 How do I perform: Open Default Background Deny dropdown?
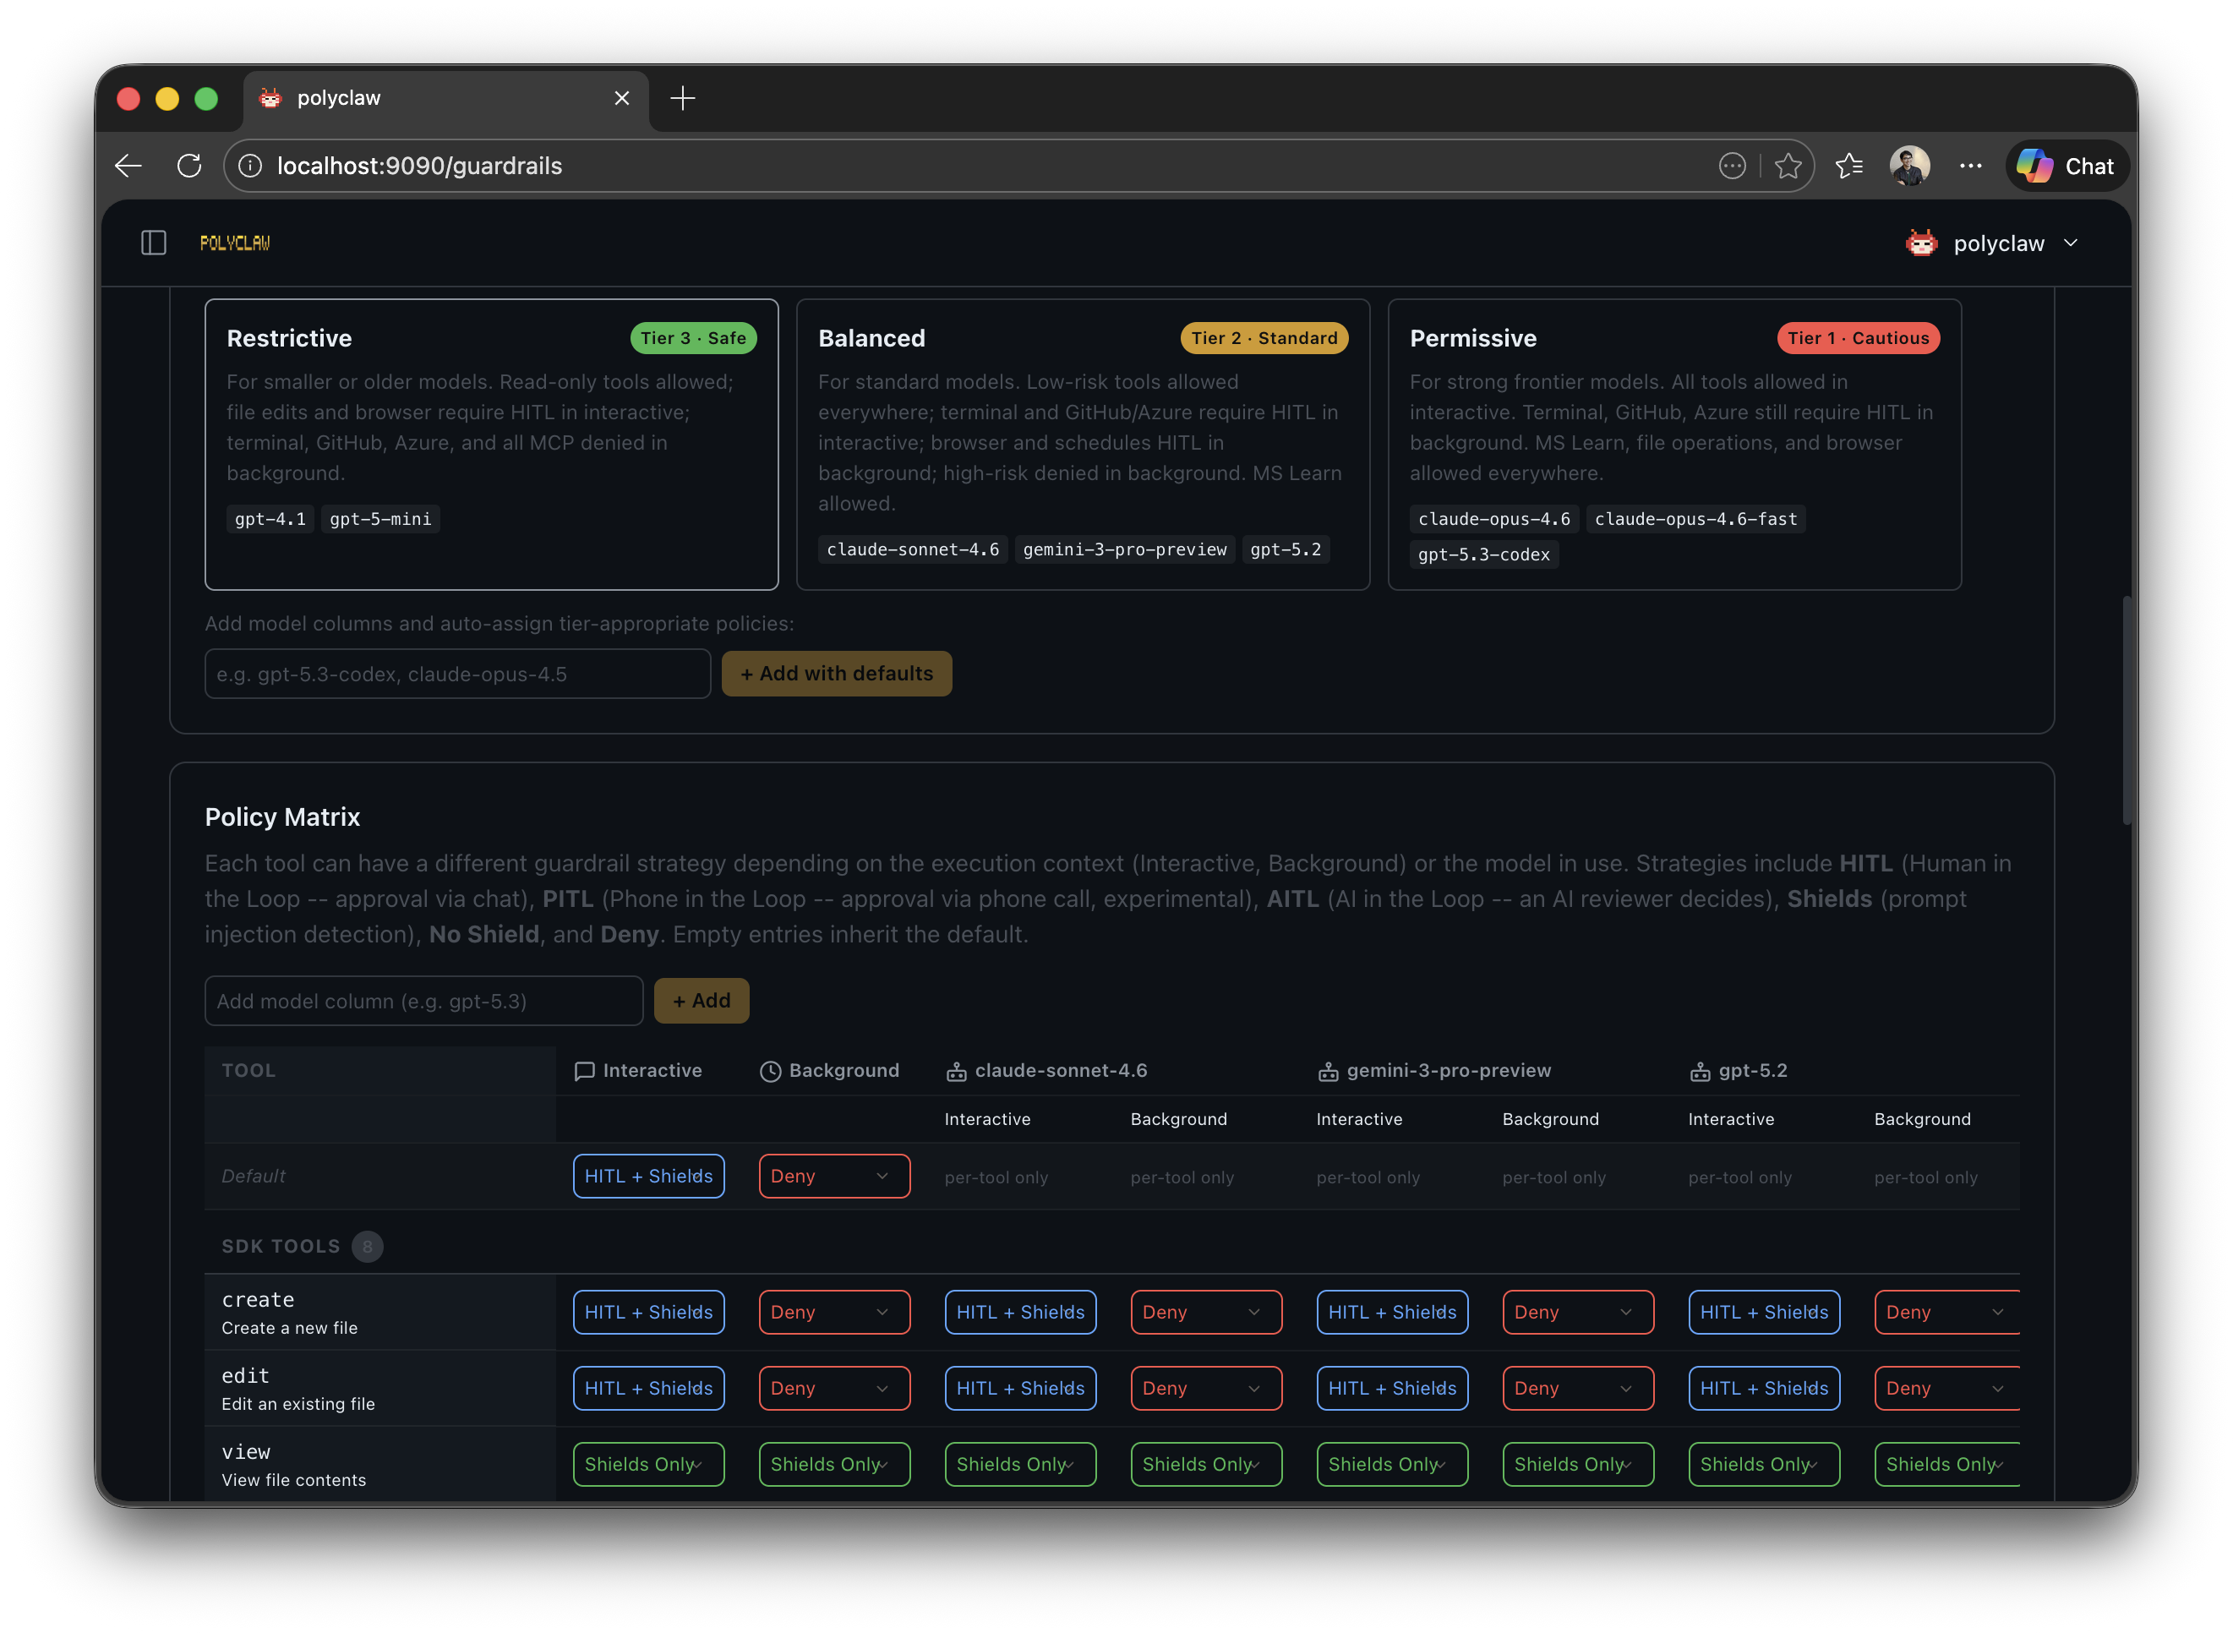coord(833,1177)
